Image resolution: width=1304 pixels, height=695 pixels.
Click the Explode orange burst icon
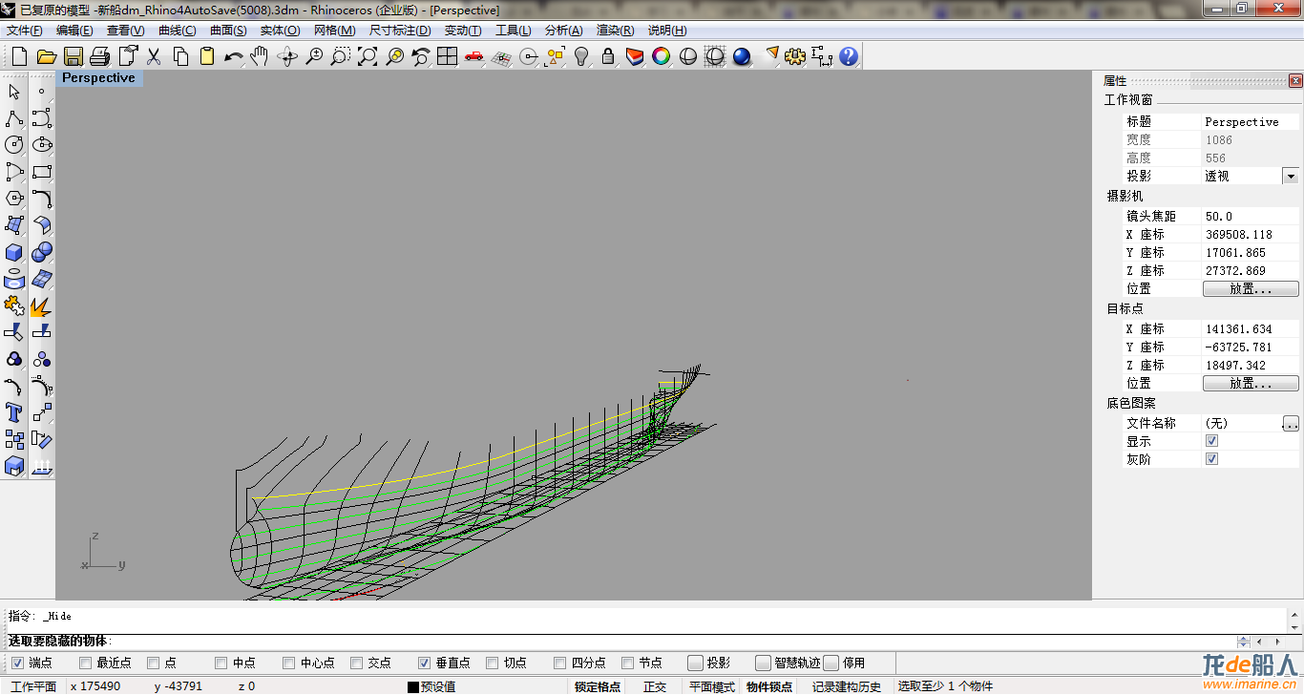click(42, 305)
